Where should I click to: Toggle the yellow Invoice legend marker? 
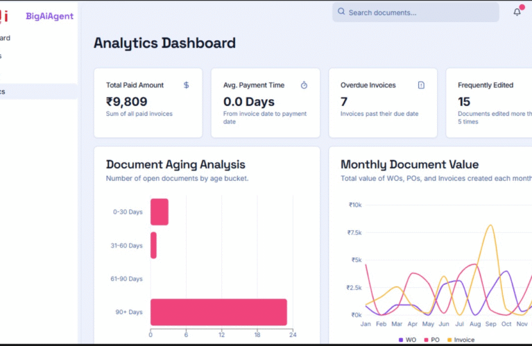pos(450,340)
